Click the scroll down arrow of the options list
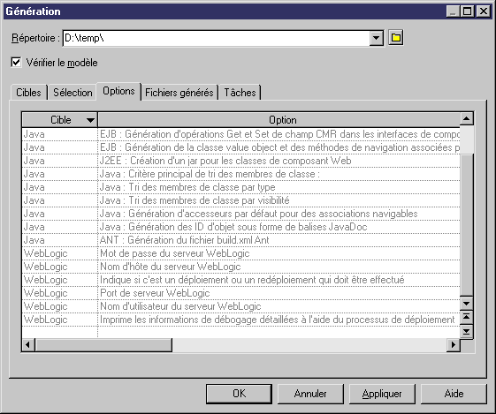Viewport: 496px width, 414px height. pyautogui.click(x=466, y=304)
